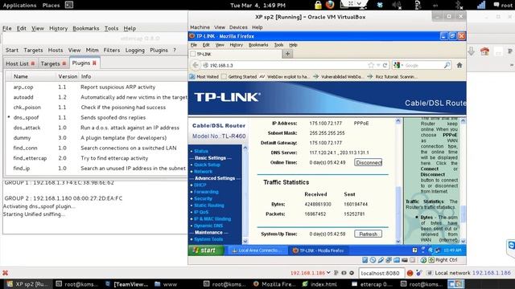Close the Plugins tab red icon
Image resolution: width=515 pixels, height=289 pixels.
(94, 63)
